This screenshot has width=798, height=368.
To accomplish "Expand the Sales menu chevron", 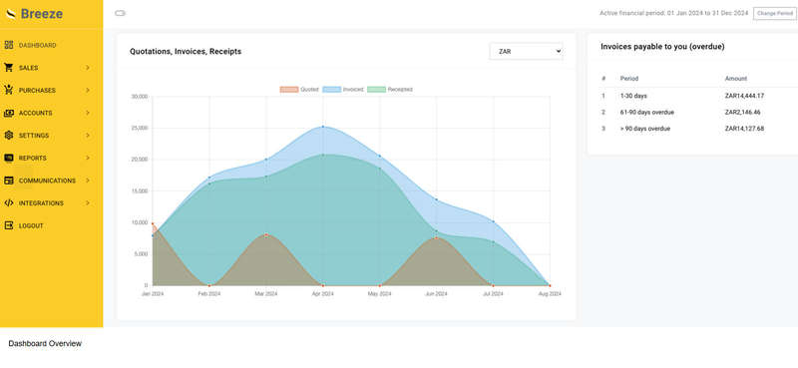I will tap(88, 67).
